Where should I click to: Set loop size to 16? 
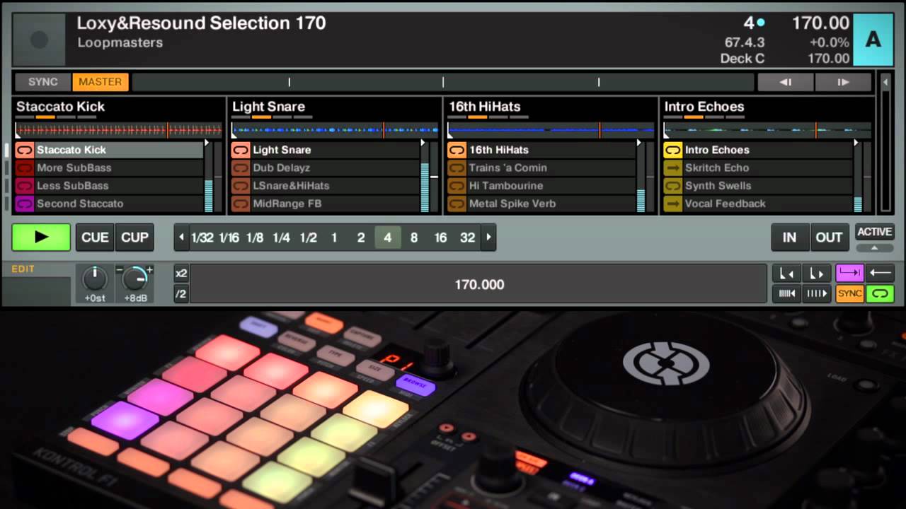tap(440, 238)
